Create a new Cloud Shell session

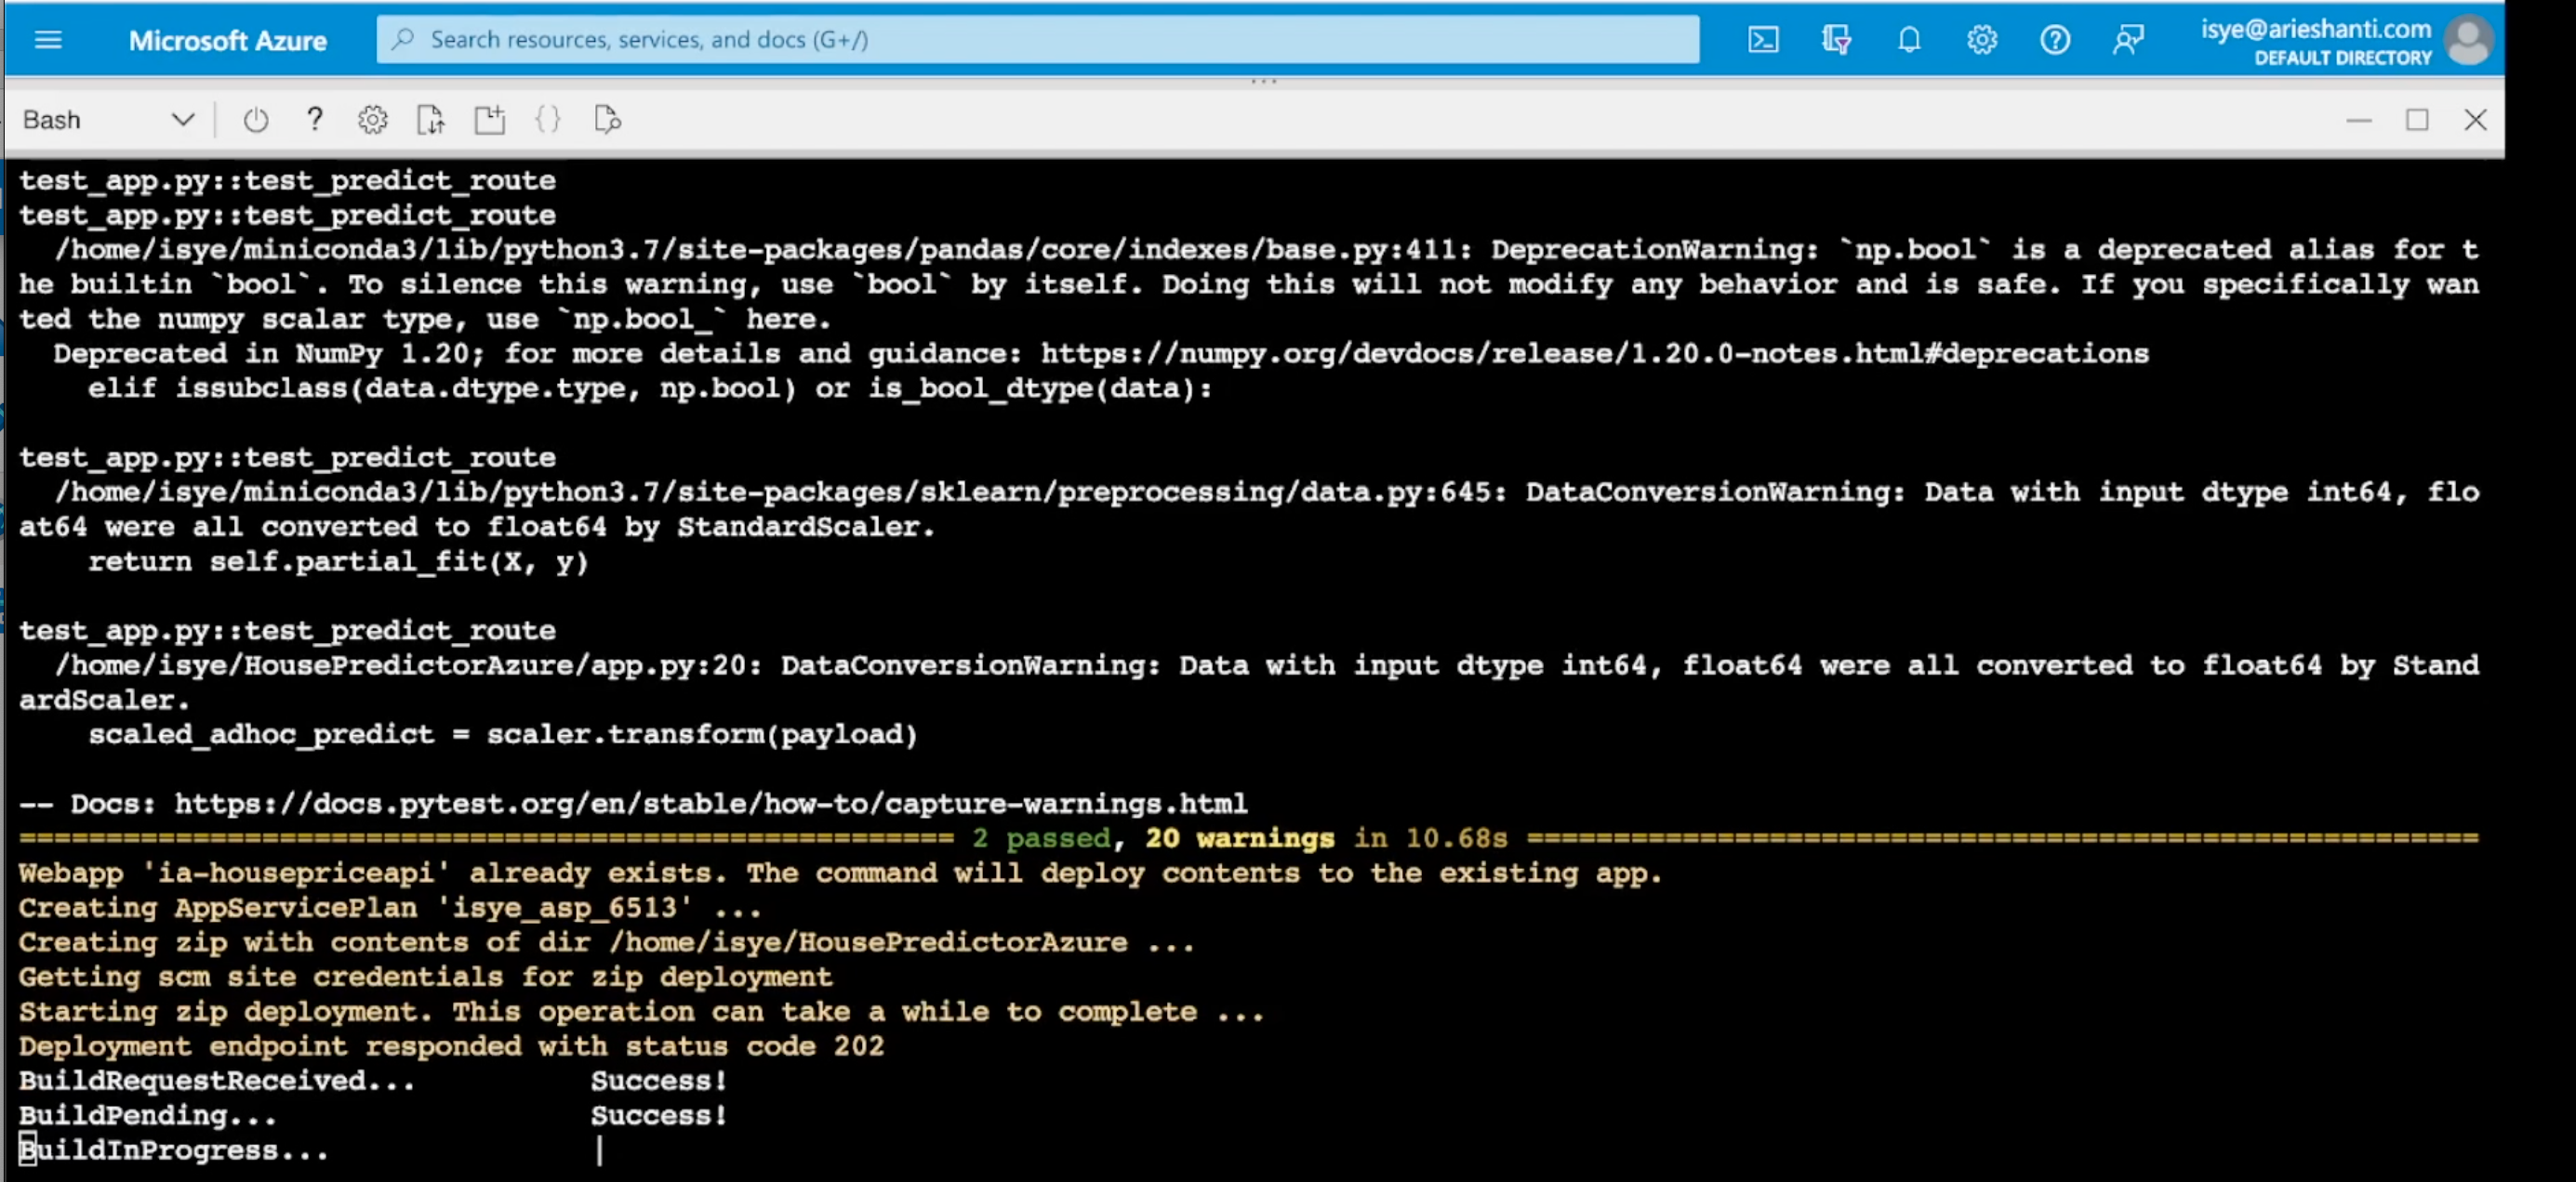(489, 120)
